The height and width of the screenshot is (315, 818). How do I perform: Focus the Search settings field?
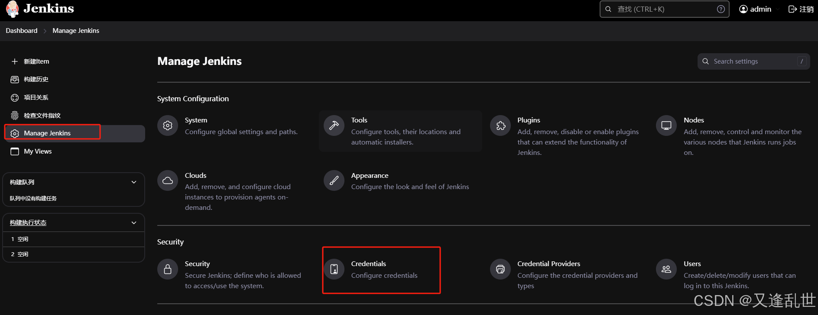click(x=753, y=61)
